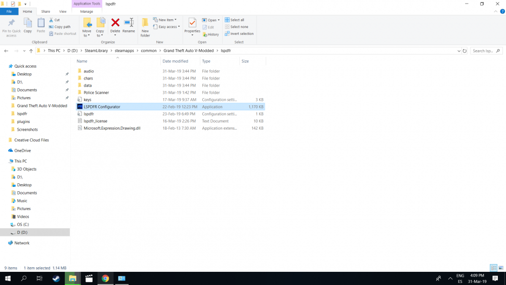Open the Task View taskbar button
This screenshot has height=285, width=506.
pos(39,278)
